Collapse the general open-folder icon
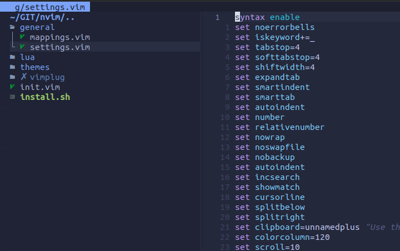 pyautogui.click(x=12, y=27)
